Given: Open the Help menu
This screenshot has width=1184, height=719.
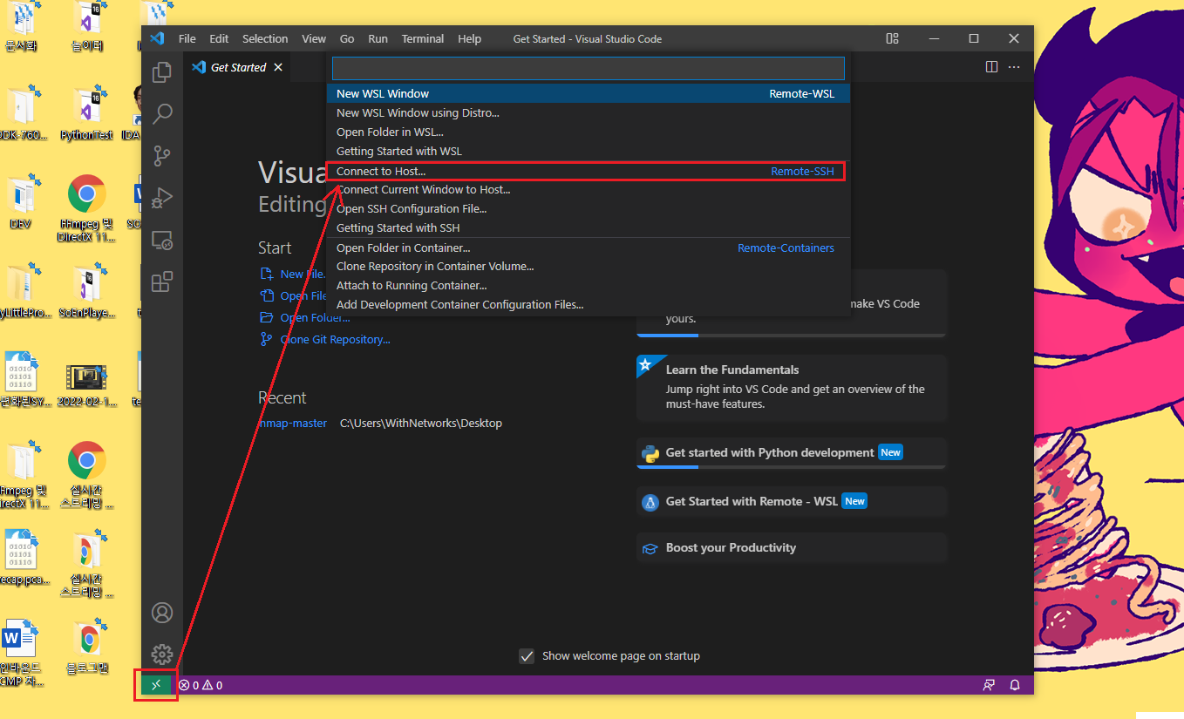Looking at the screenshot, I should 469,38.
